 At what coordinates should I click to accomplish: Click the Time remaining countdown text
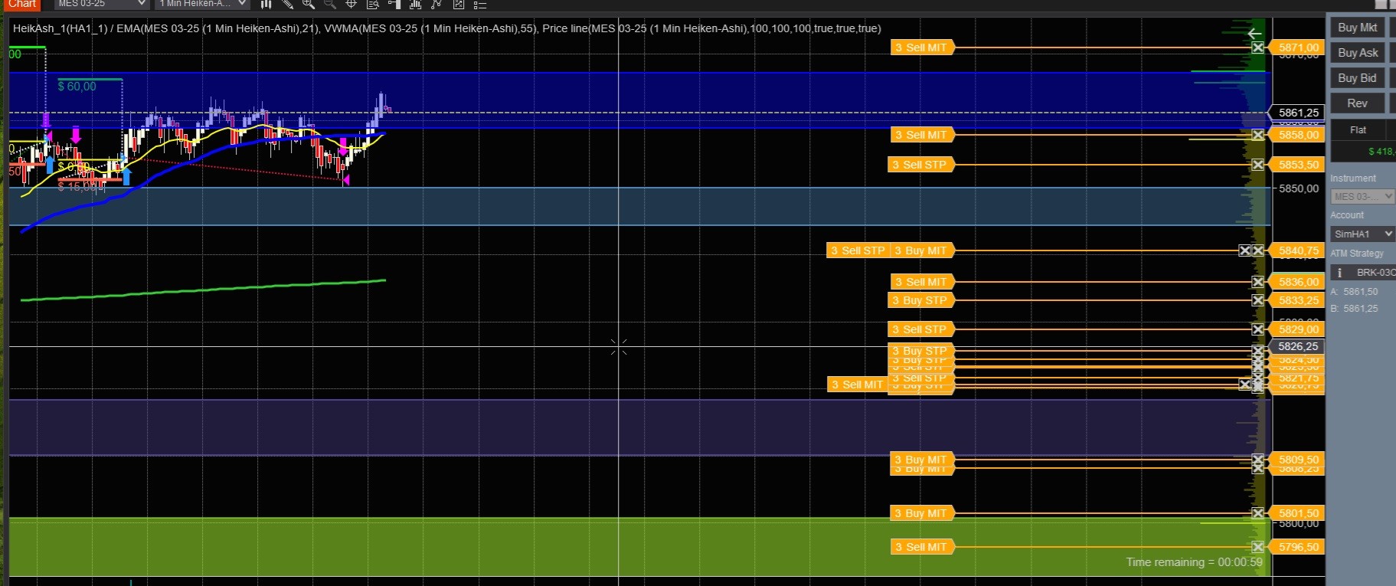tap(1194, 562)
